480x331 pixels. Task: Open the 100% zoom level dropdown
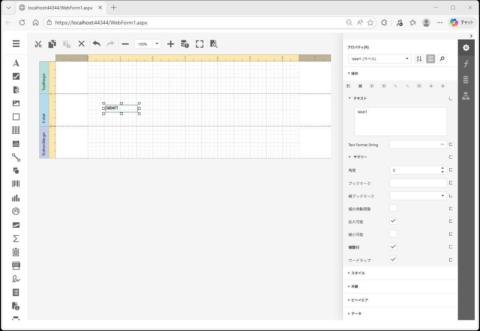148,44
